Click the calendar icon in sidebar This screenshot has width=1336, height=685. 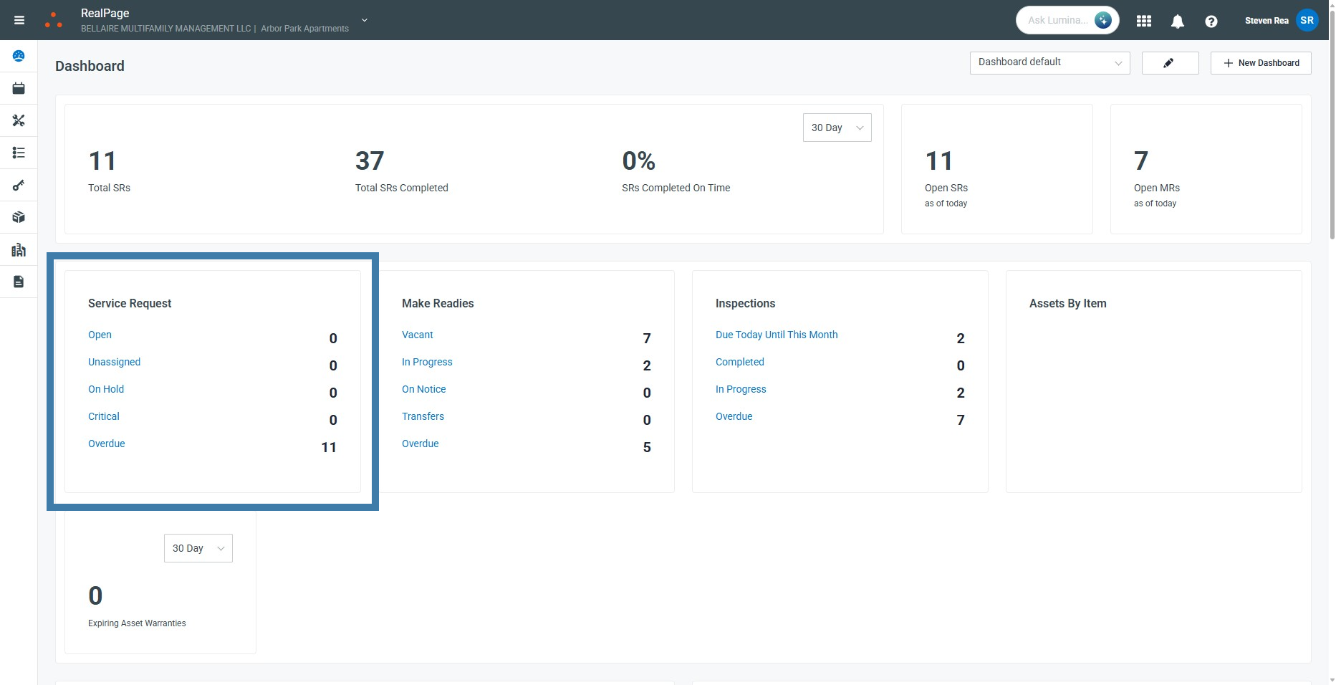[x=19, y=88]
